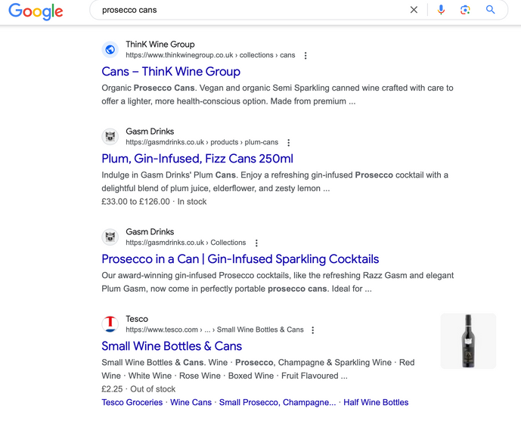Open Google Lens image search

[465, 10]
